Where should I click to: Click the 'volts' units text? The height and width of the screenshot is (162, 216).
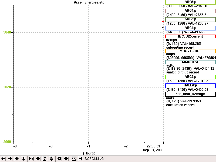(x=170, y=66)
